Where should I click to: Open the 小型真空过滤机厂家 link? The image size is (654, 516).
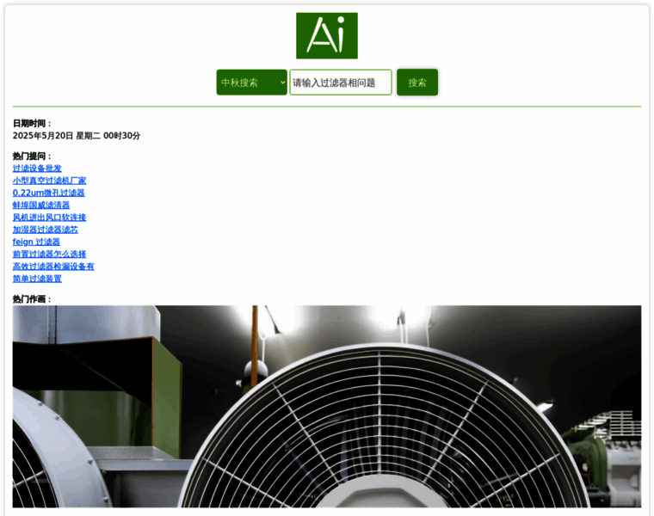pyautogui.click(x=49, y=181)
